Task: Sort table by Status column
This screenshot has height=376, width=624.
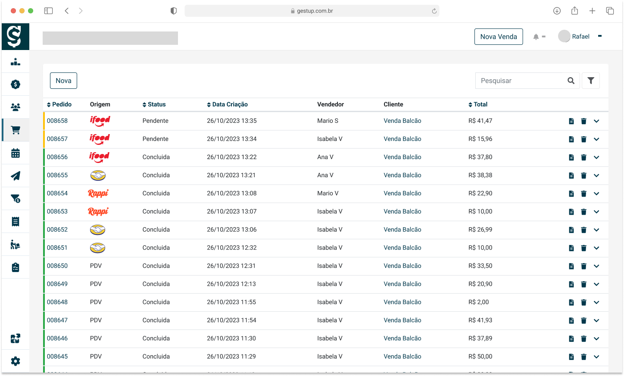Action: (x=154, y=104)
